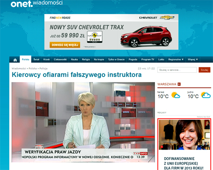Screen dimensions: 213x170
Task: Click the current weather sun-cloud icon
Action: 176,95
